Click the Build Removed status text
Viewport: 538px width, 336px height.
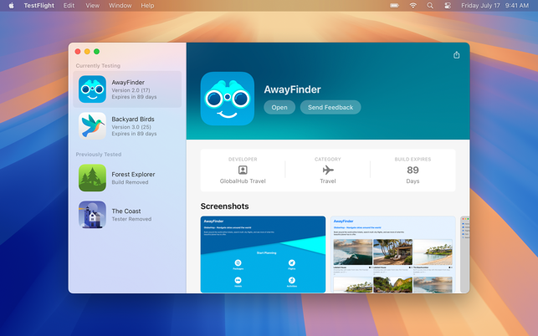130,182
